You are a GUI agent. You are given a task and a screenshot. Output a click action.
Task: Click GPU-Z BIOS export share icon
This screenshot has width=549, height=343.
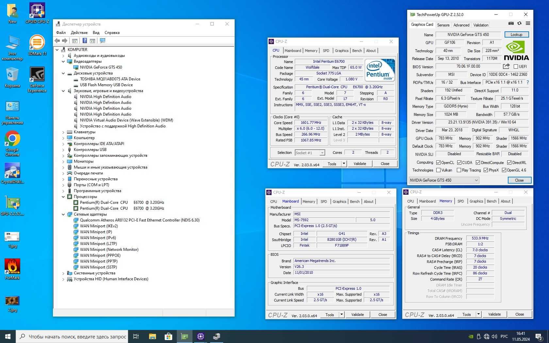tap(506, 66)
